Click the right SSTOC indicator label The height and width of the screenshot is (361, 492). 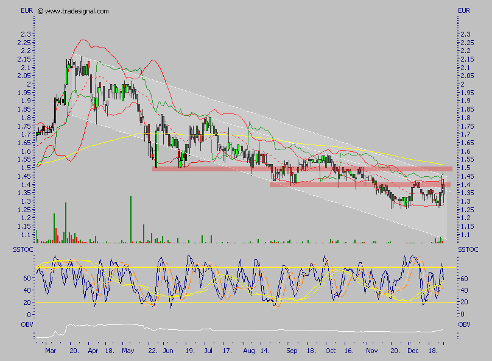[x=468, y=249]
